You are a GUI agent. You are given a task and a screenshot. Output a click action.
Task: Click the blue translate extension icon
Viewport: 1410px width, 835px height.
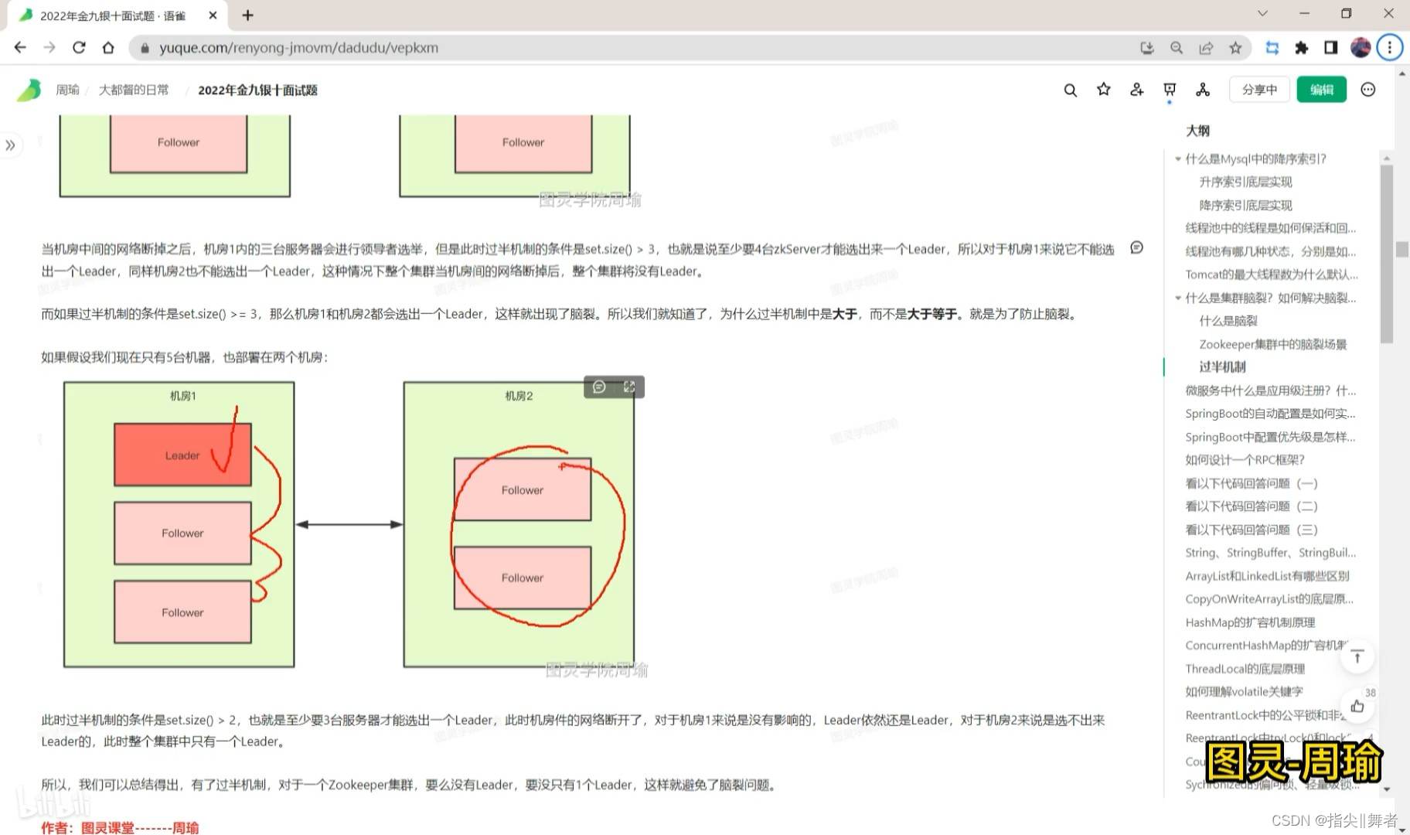point(1272,48)
